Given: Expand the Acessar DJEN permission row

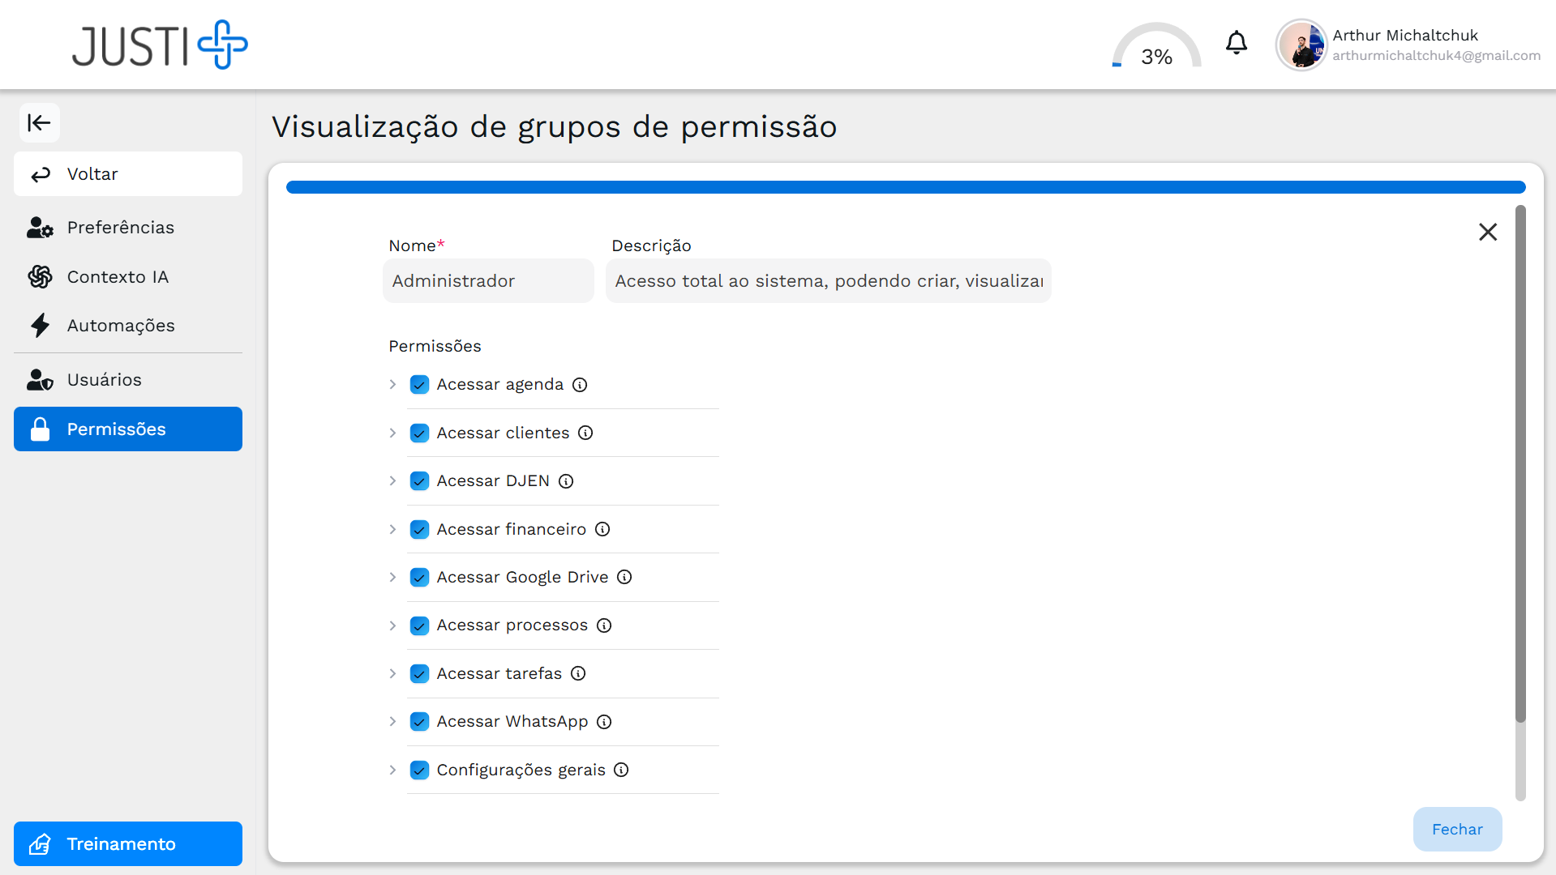Looking at the screenshot, I should tap(392, 481).
